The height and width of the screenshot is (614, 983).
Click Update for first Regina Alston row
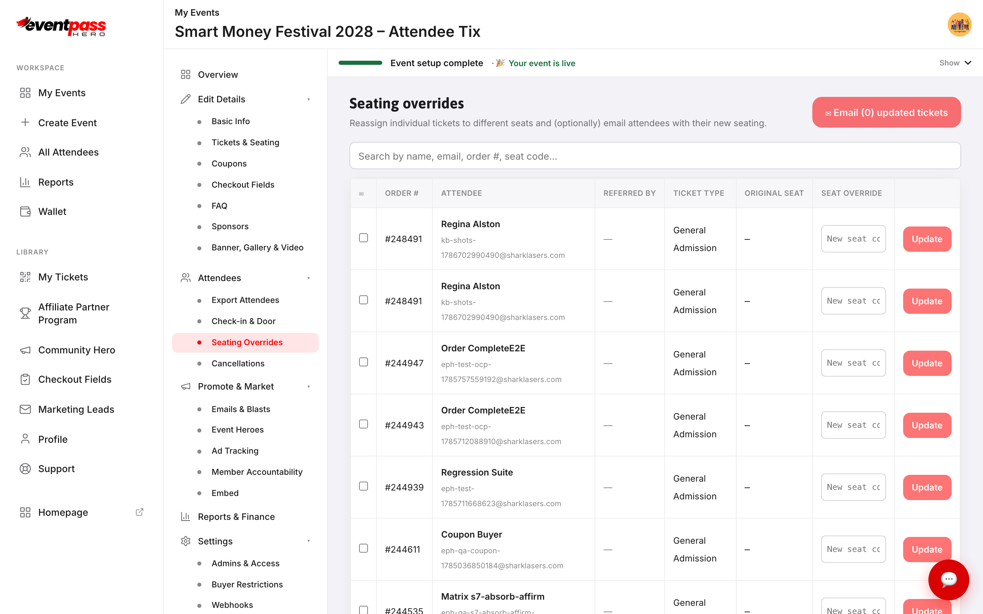pyautogui.click(x=927, y=239)
